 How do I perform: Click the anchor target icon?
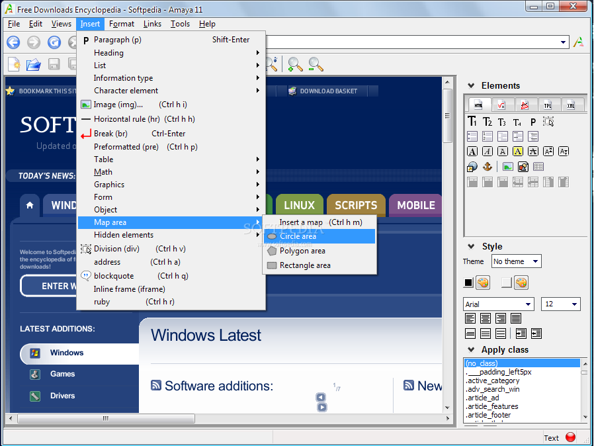point(488,166)
